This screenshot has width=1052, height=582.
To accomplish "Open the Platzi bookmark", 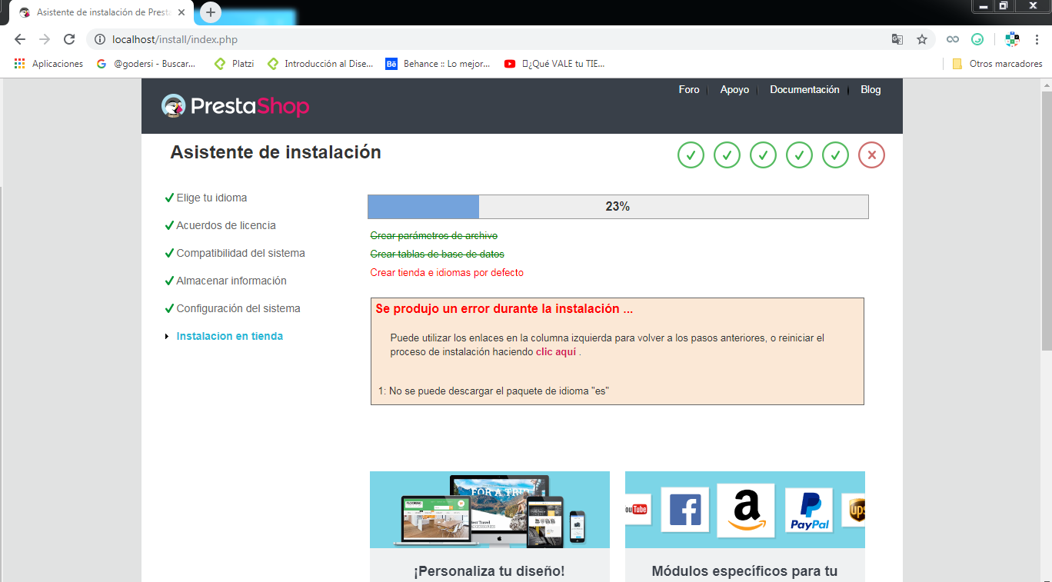I will (234, 64).
